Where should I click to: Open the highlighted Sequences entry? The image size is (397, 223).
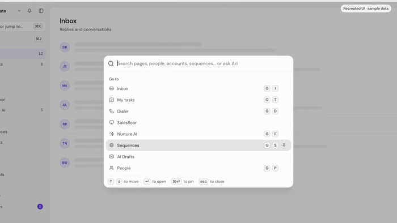198,145
